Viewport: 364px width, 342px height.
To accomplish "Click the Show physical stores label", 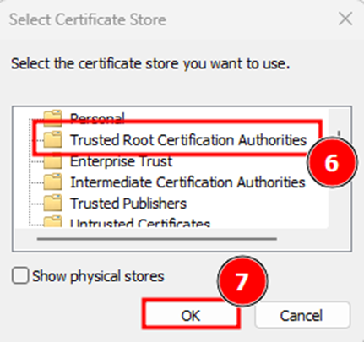I will pos(98,276).
